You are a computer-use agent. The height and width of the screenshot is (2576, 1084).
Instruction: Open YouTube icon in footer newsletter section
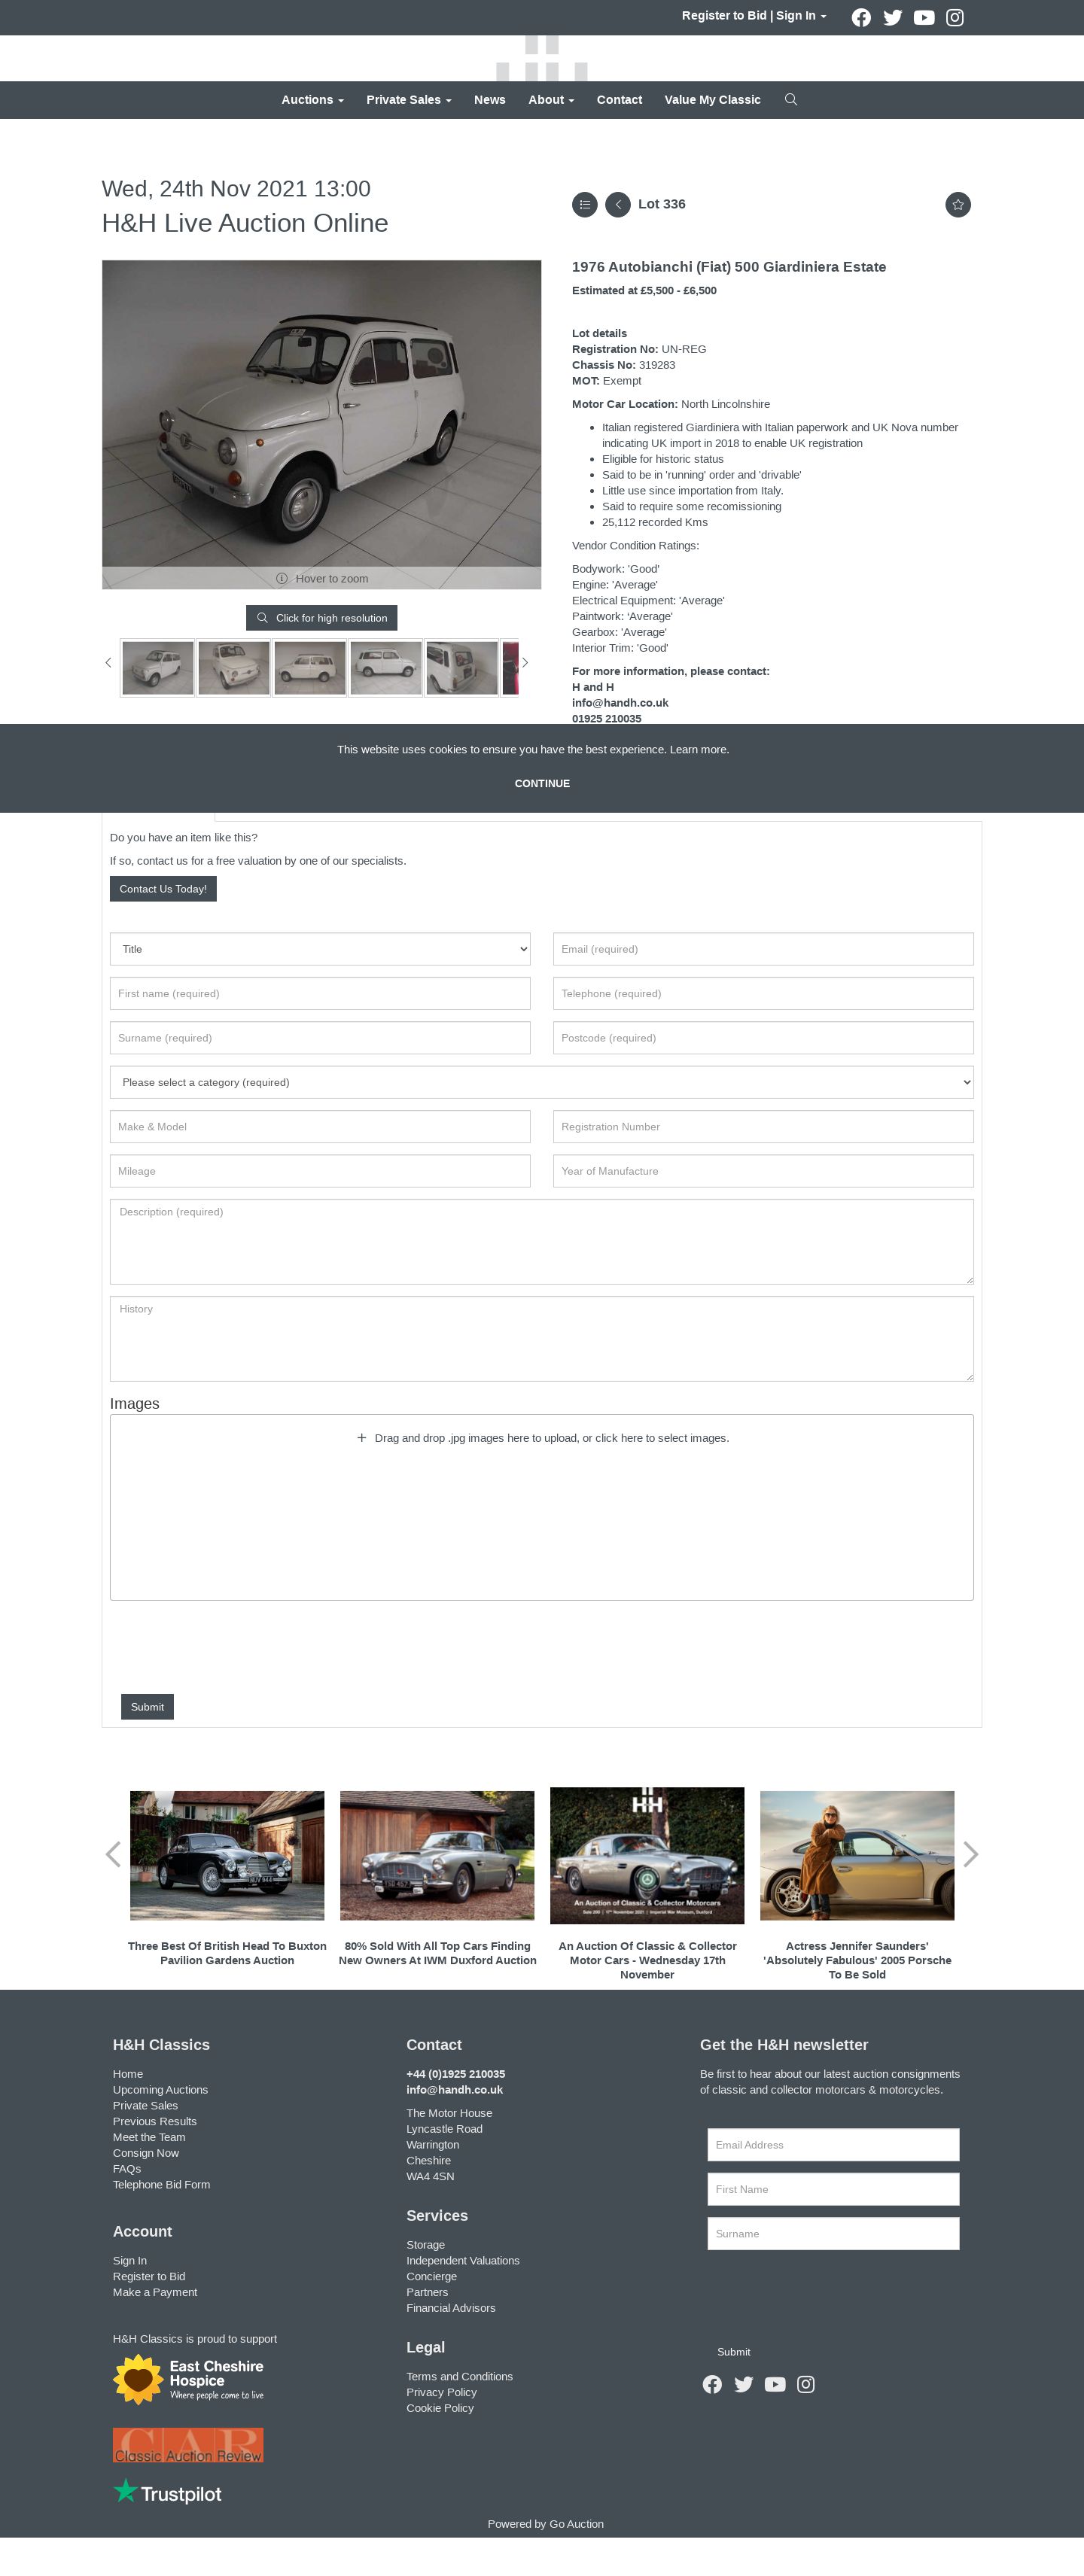(x=775, y=2384)
